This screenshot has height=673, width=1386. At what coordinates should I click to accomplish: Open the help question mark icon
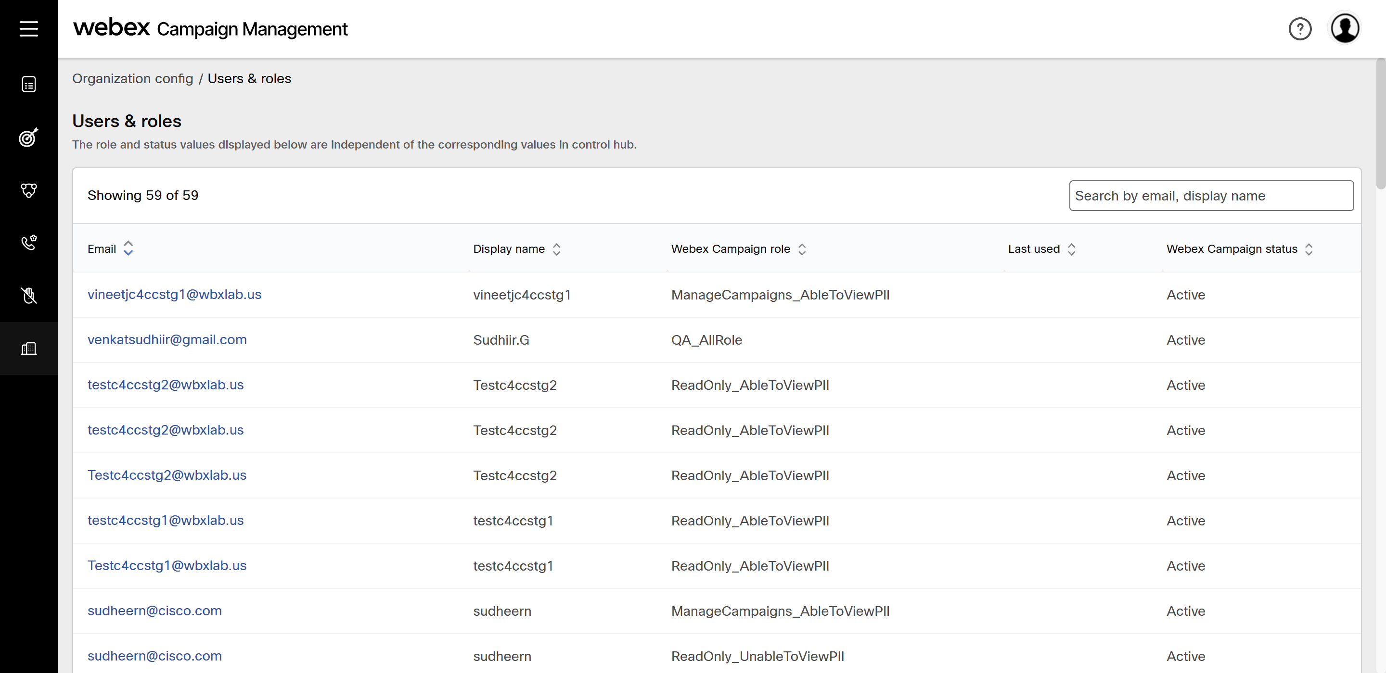click(1300, 28)
